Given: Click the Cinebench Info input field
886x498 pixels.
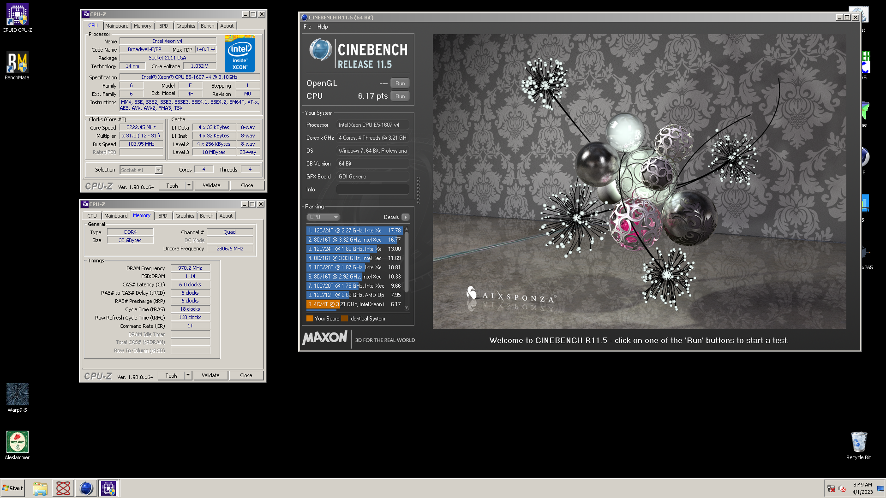Looking at the screenshot, I should tap(372, 190).
